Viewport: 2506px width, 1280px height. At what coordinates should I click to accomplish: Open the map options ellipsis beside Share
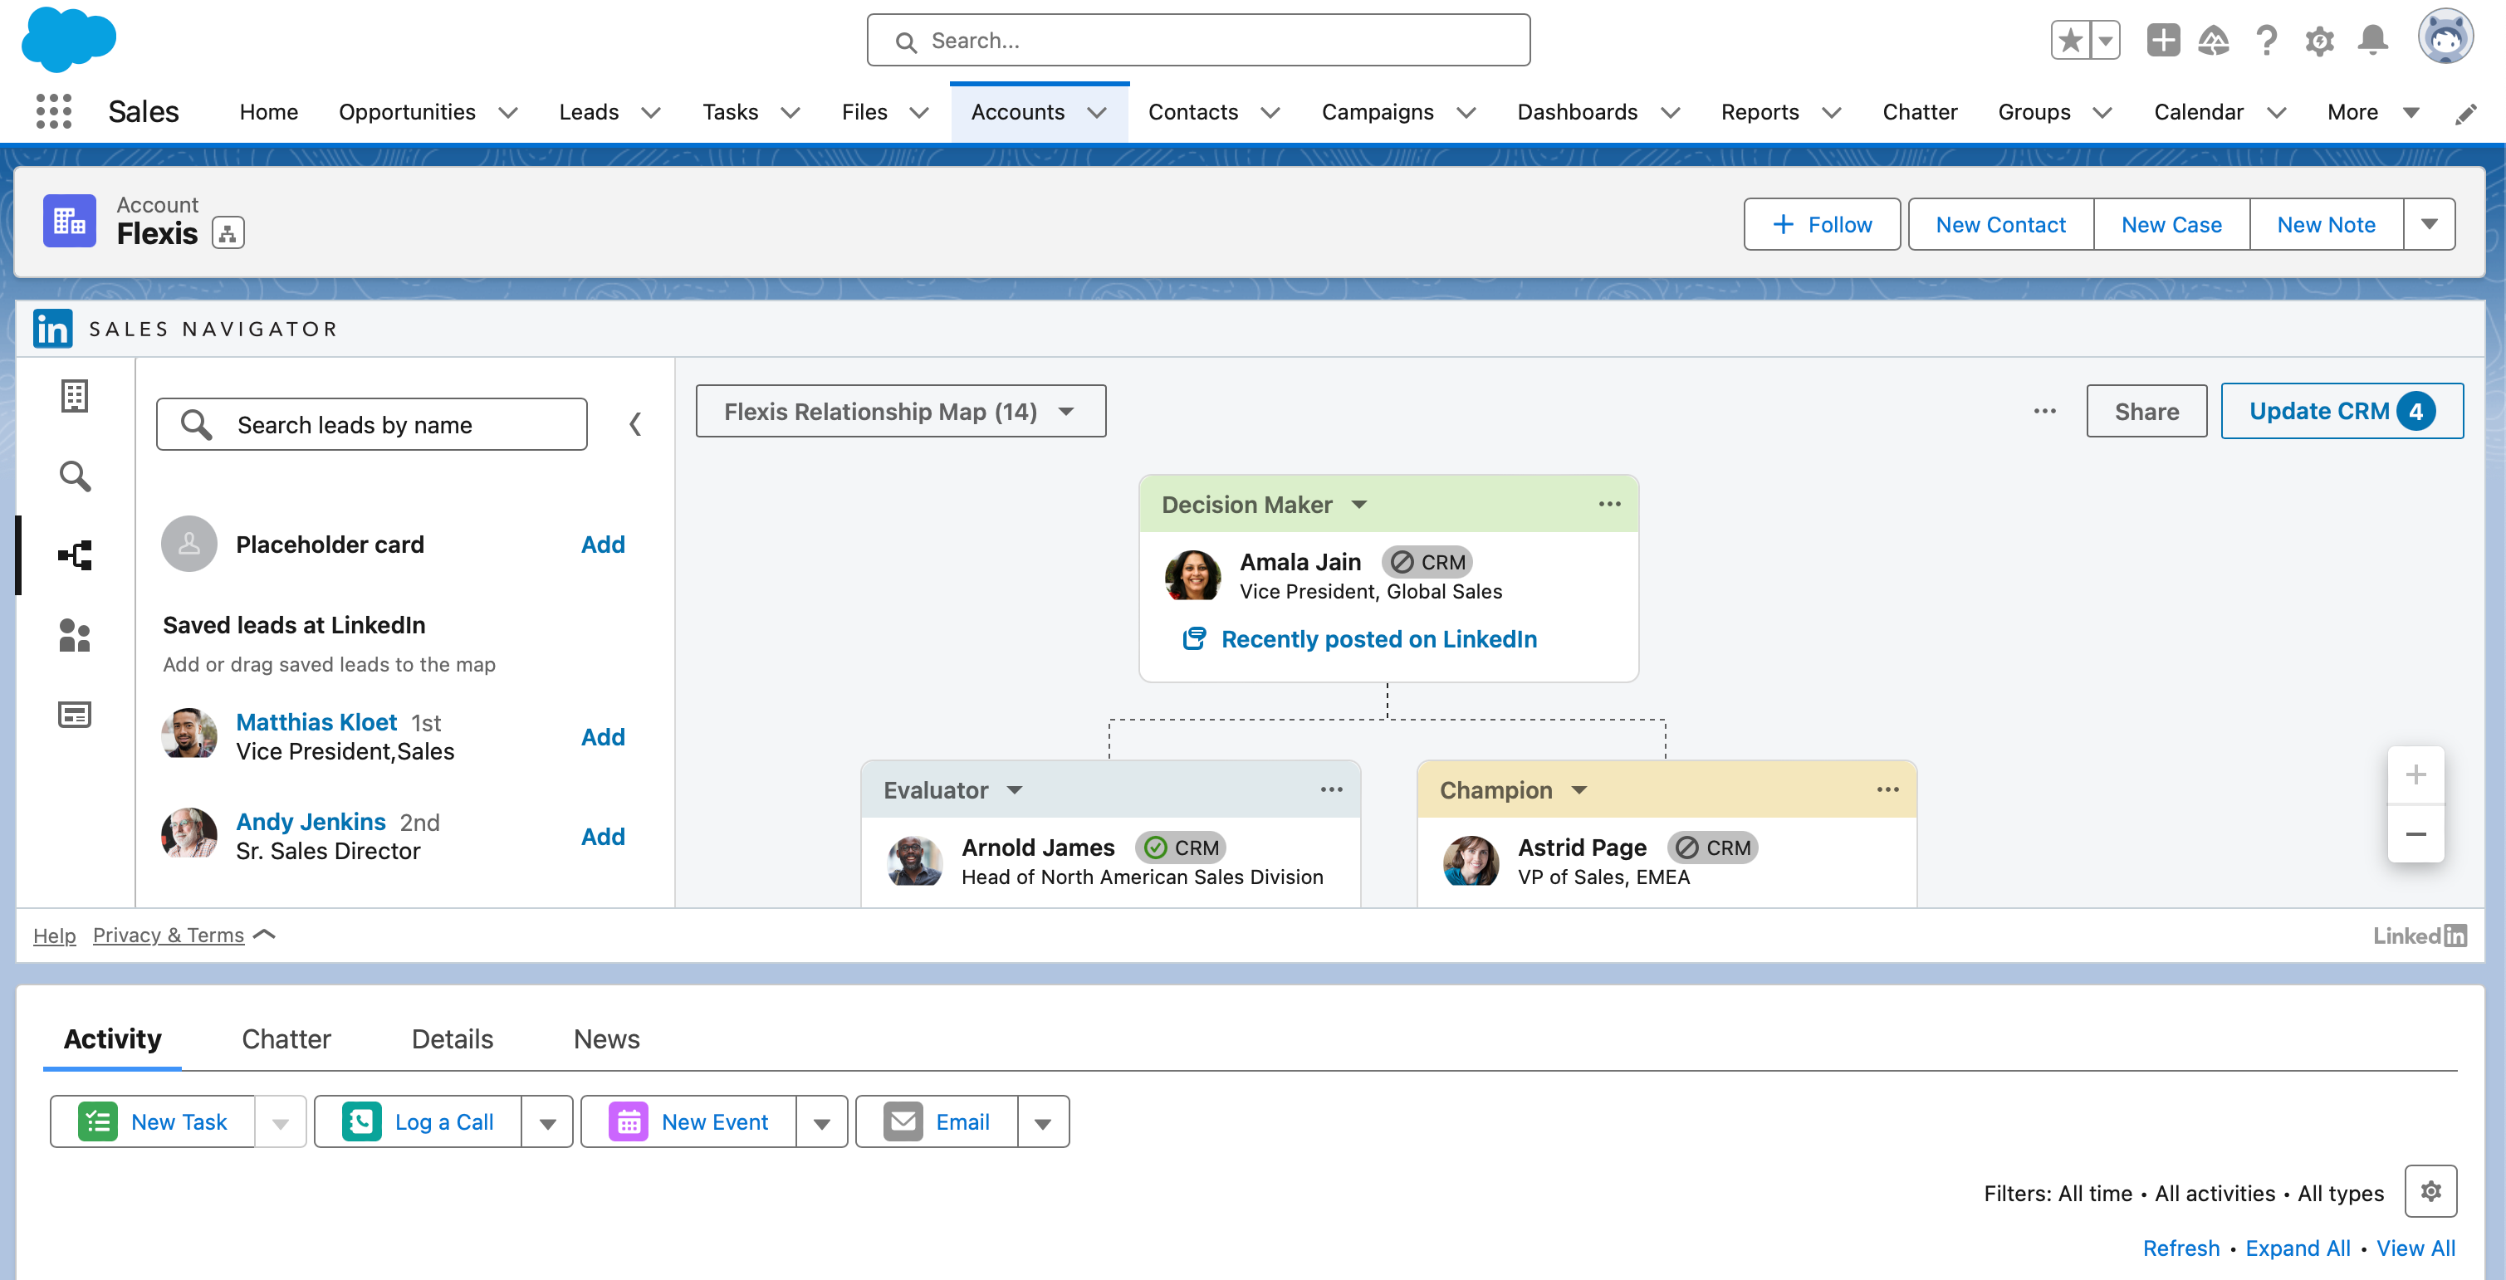[x=2045, y=412]
